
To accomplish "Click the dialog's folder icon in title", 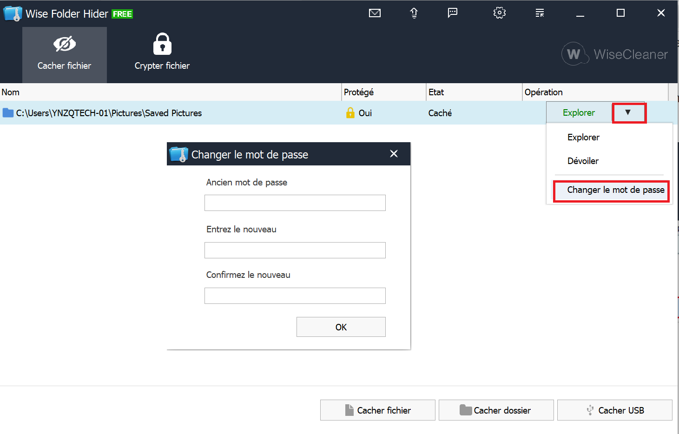I will (x=179, y=154).
